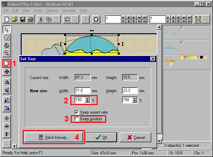The height and width of the screenshot is (157, 213).
Task: Confirm the new size with OK
Action: pyautogui.click(x=101, y=137)
